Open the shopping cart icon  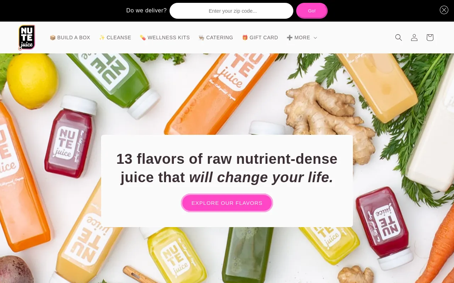point(430,37)
